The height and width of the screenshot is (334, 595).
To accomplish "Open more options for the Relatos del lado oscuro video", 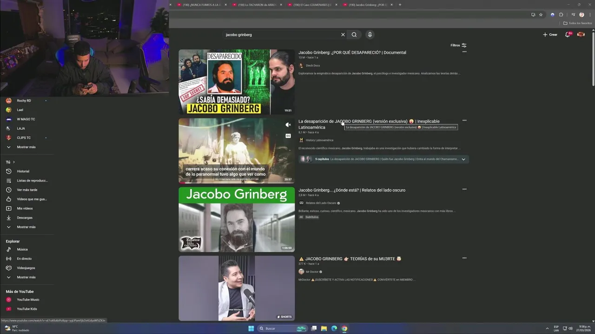I will coord(464,189).
